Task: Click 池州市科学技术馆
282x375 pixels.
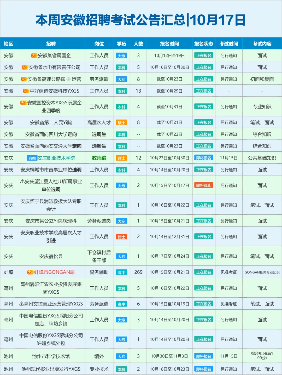Action: click(51, 356)
